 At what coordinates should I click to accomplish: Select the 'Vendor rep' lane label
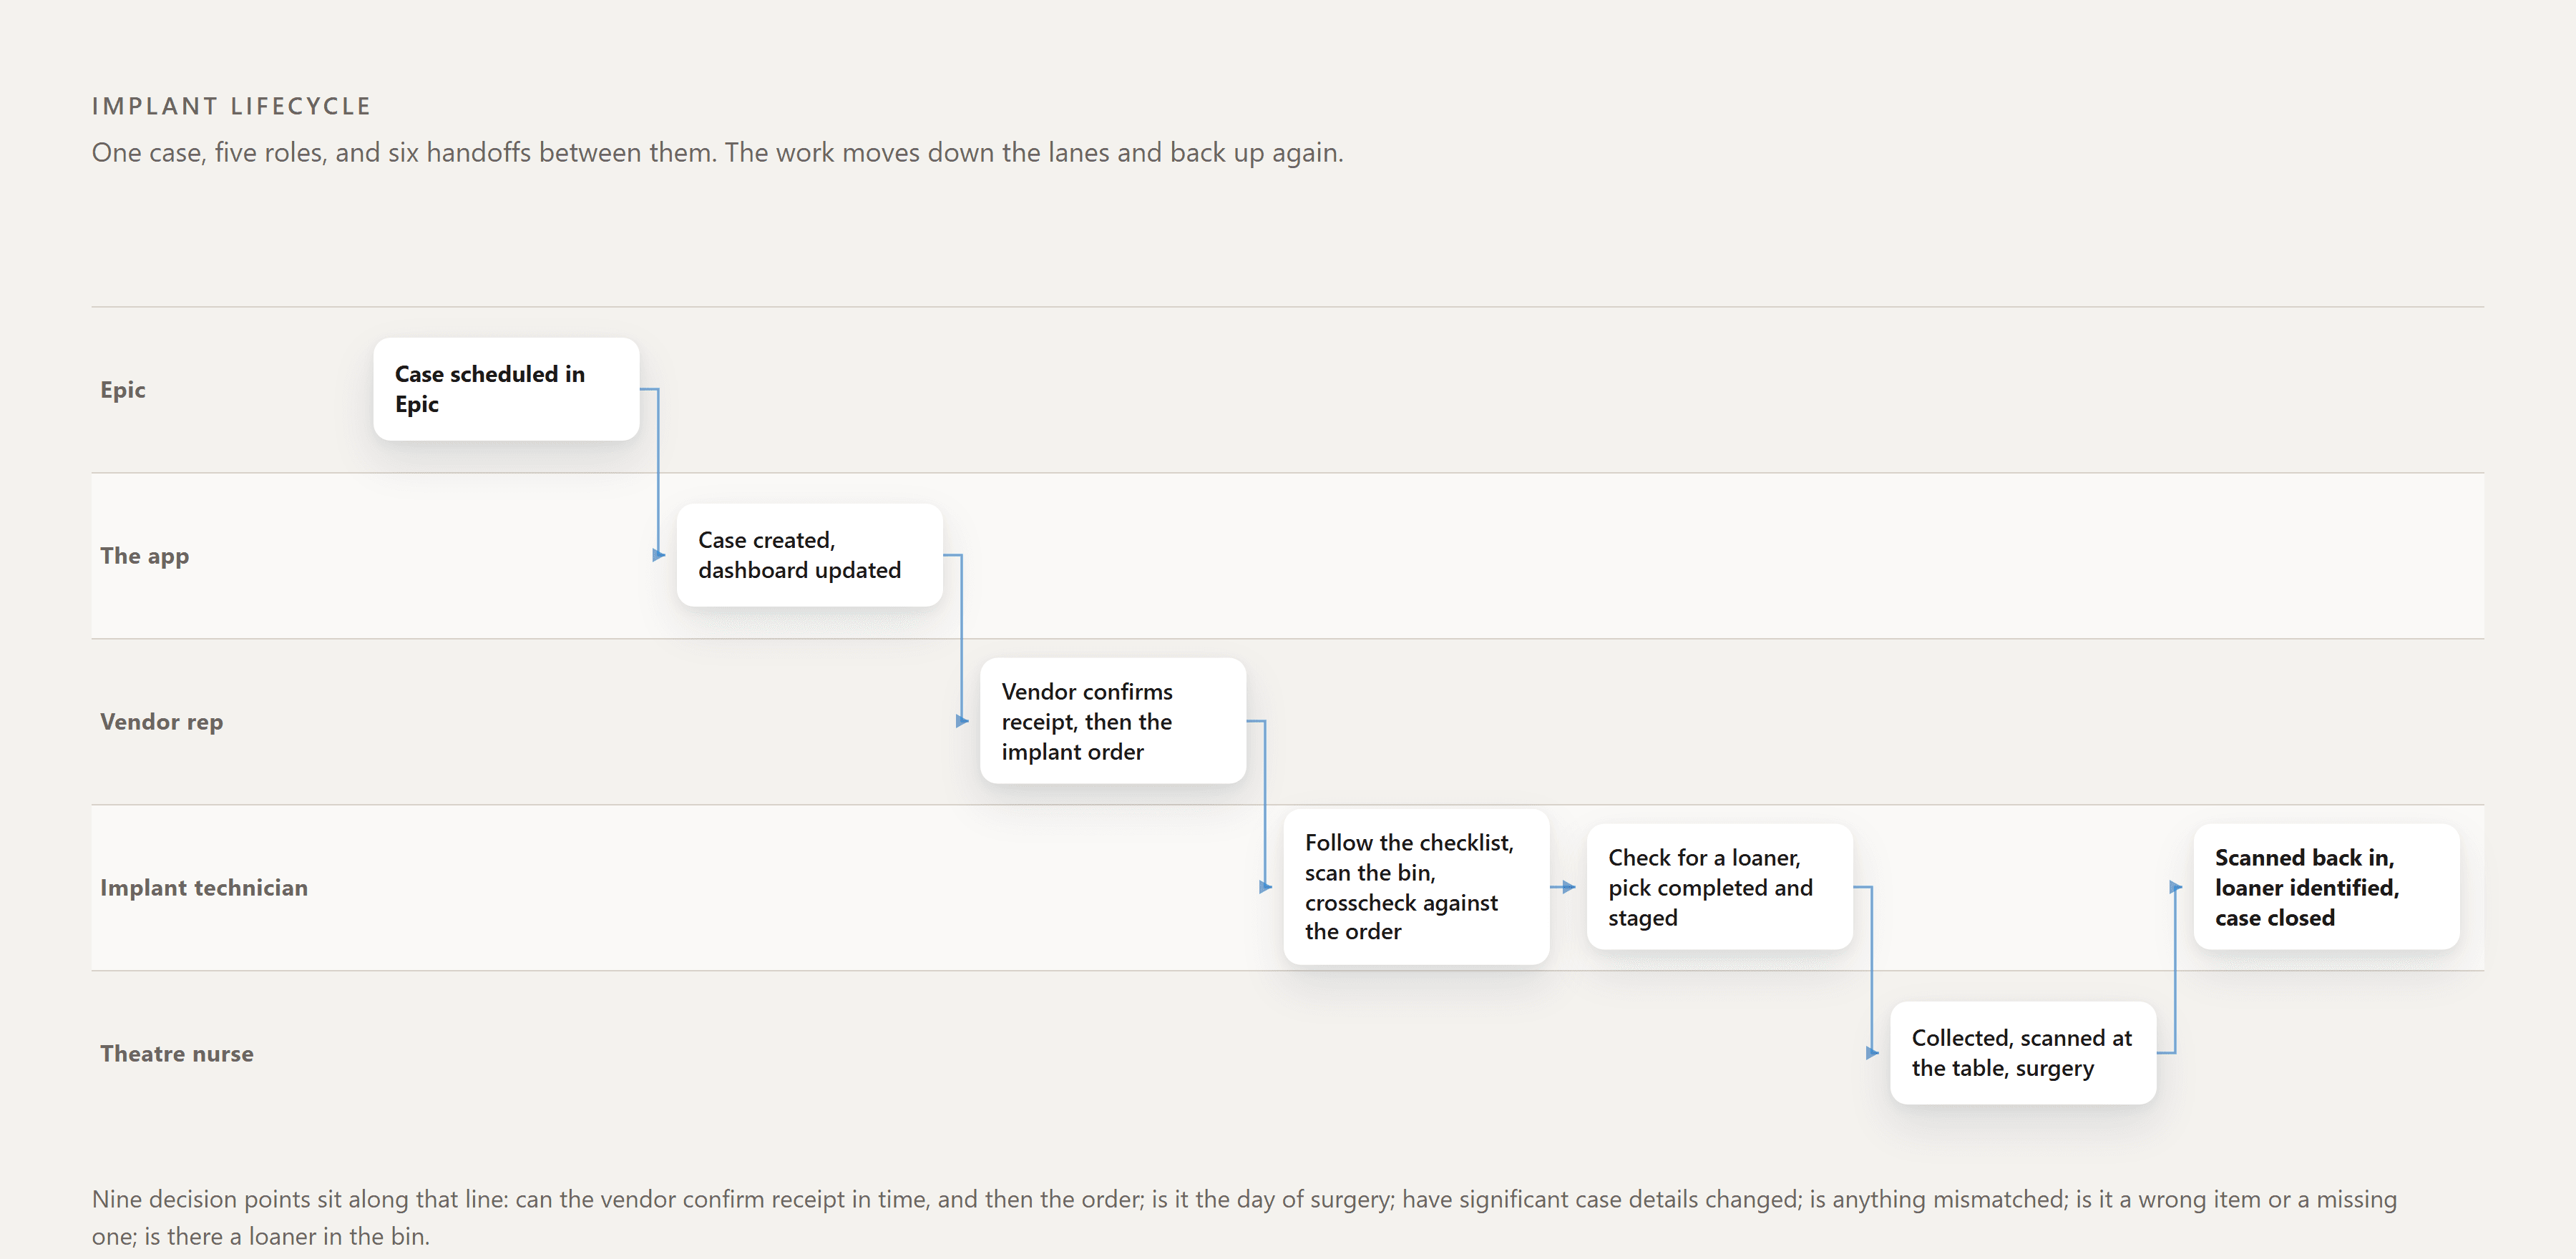[x=162, y=722]
